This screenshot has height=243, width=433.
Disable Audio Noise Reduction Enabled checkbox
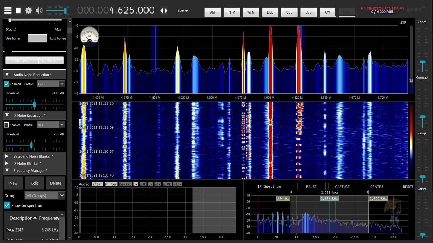point(6,84)
